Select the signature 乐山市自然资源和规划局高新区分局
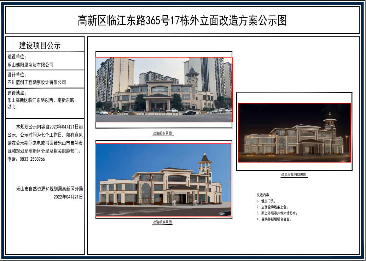The width and height of the screenshot is (366, 261). click(49, 189)
